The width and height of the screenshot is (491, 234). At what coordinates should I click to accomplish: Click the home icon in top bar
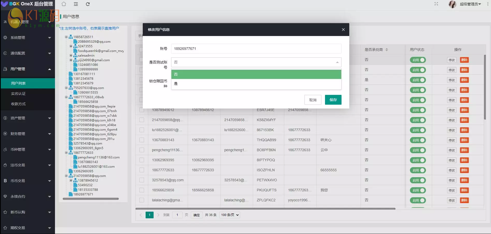(64, 4)
